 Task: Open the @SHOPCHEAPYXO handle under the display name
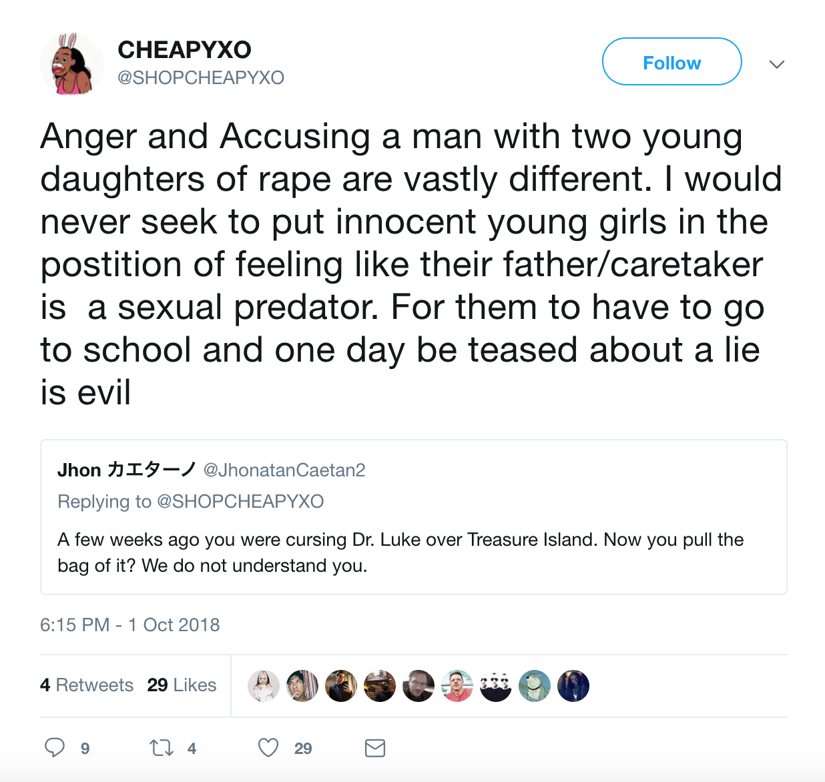[x=201, y=78]
